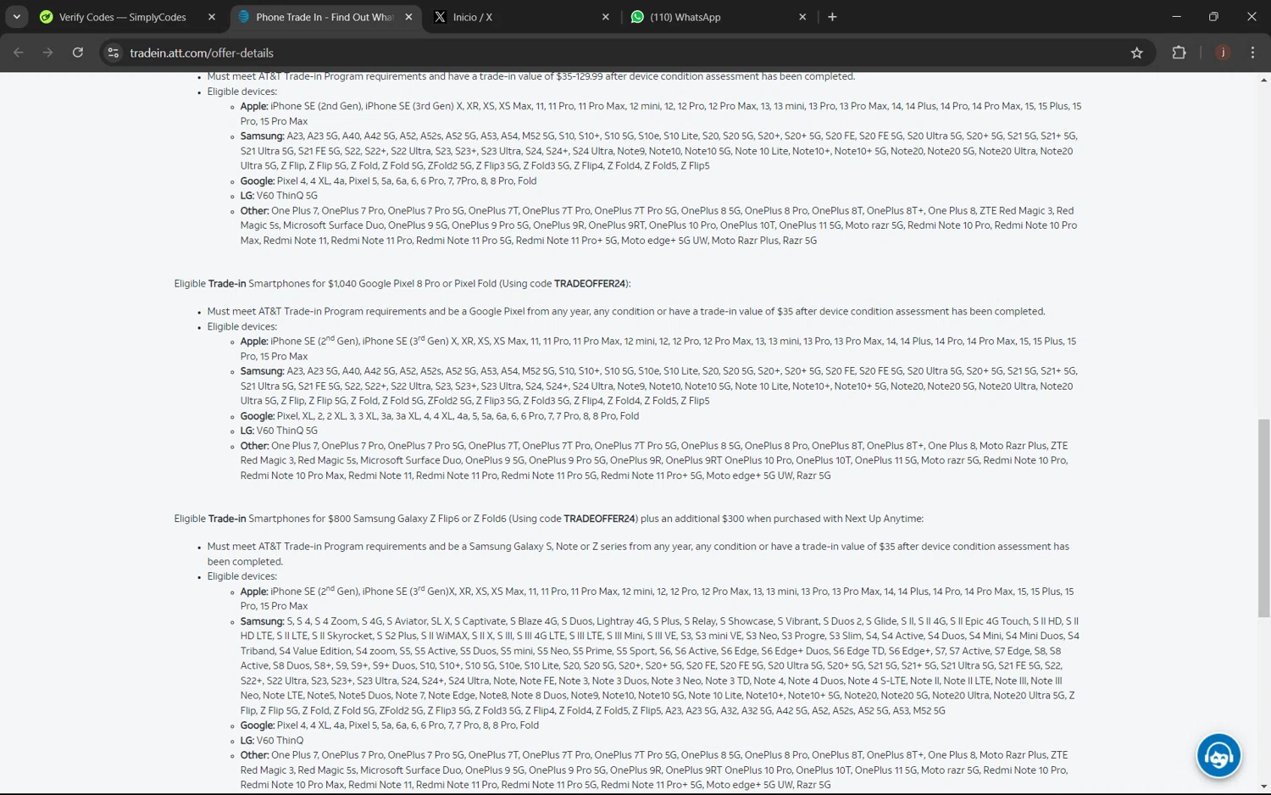The height and width of the screenshot is (795, 1271).
Task: Switch to the Inicio / X tab
Action: click(522, 16)
